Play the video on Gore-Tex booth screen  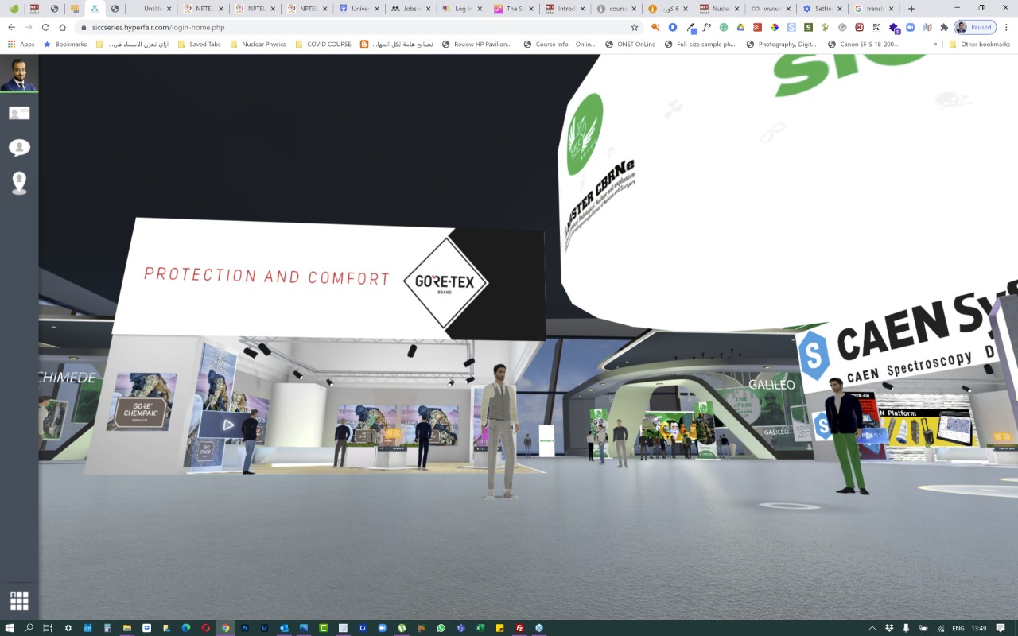point(228,425)
